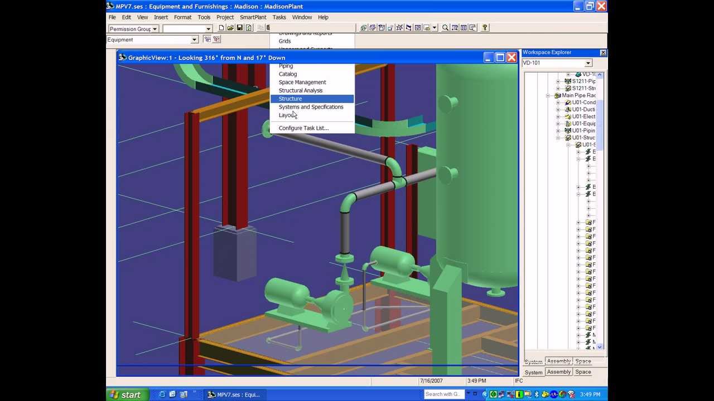This screenshot has height=401, width=714.
Task: Click the toolbar icon just before the Help icon
Action: point(473,28)
